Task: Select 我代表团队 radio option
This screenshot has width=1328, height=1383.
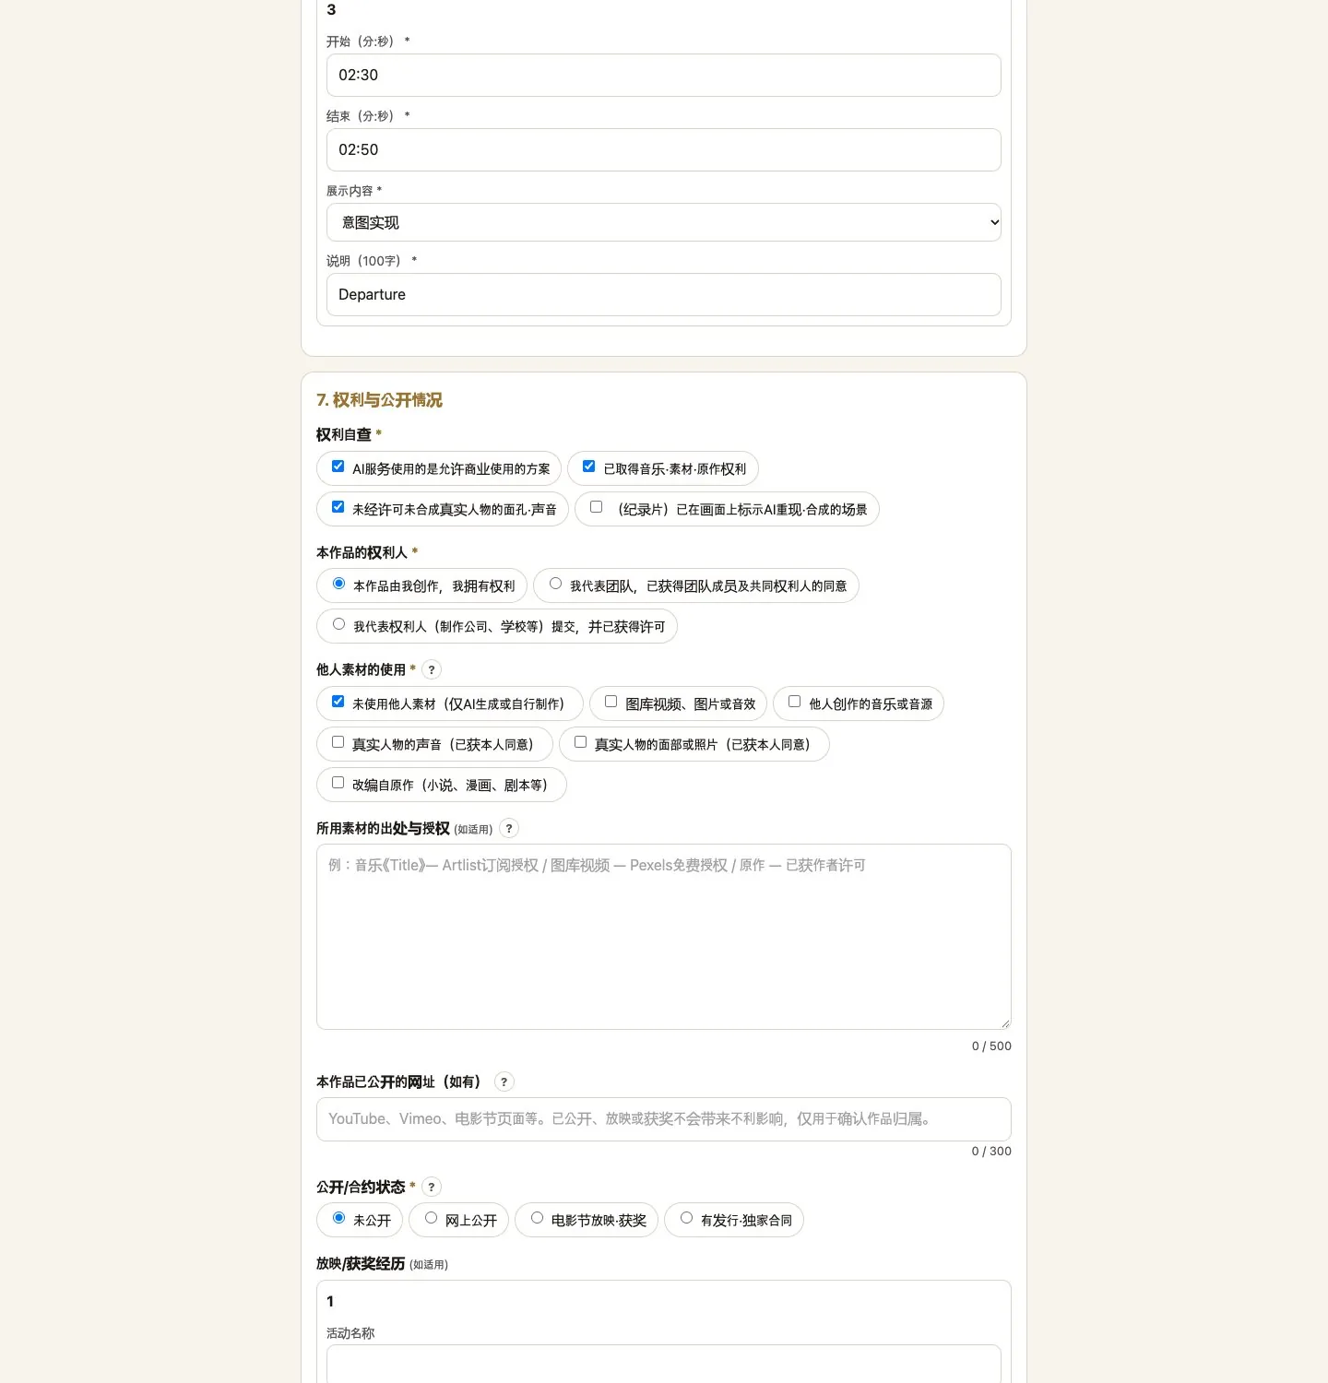Action: click(556, 584)
